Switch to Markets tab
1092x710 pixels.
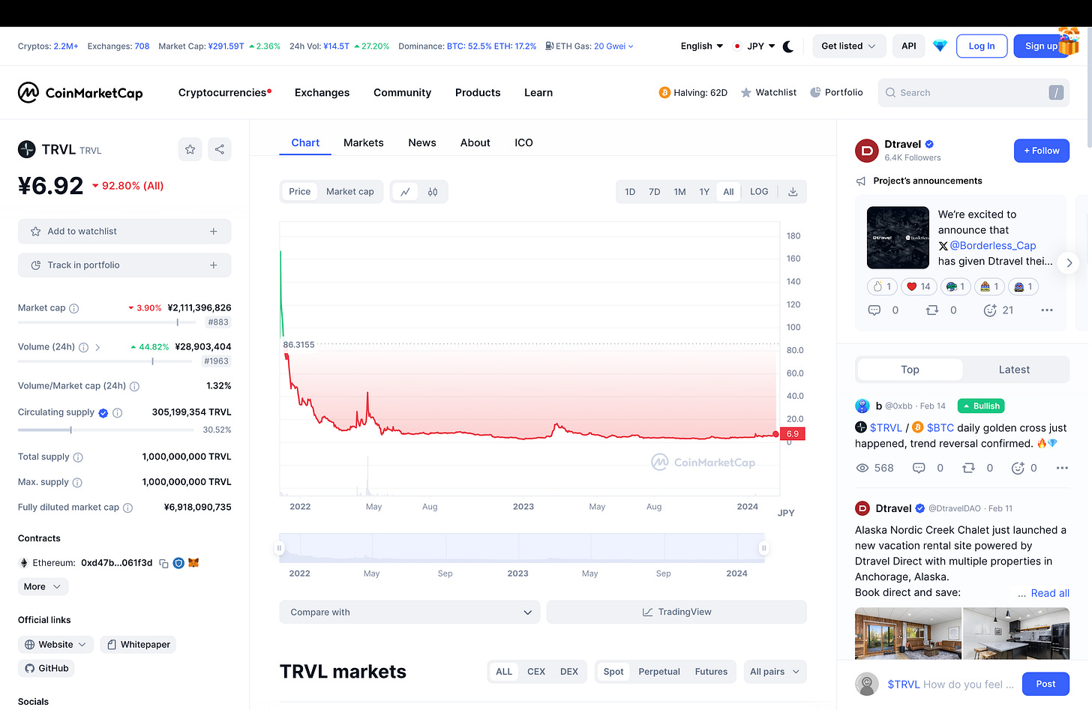(x=364, y=143)
